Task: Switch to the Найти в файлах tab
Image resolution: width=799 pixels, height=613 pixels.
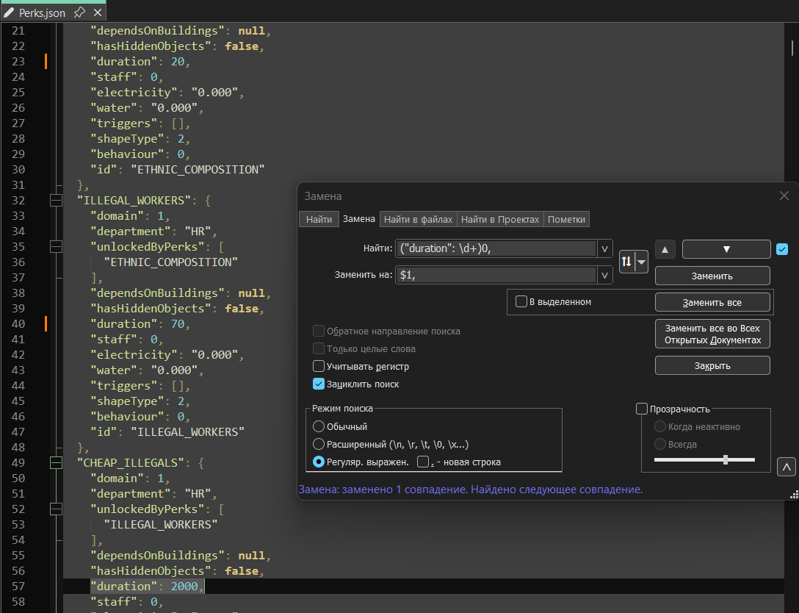Action: [419, 219]
